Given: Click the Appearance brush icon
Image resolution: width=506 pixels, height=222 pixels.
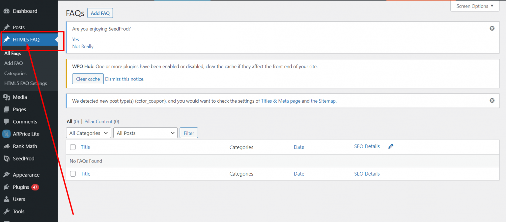Looking at the screenshot, I should pos(6,175).
